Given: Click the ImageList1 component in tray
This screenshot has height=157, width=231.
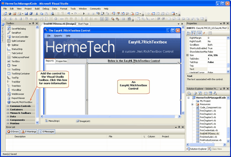Looking at the screenshot, I should pyautogui.click(x=83, y=121).
